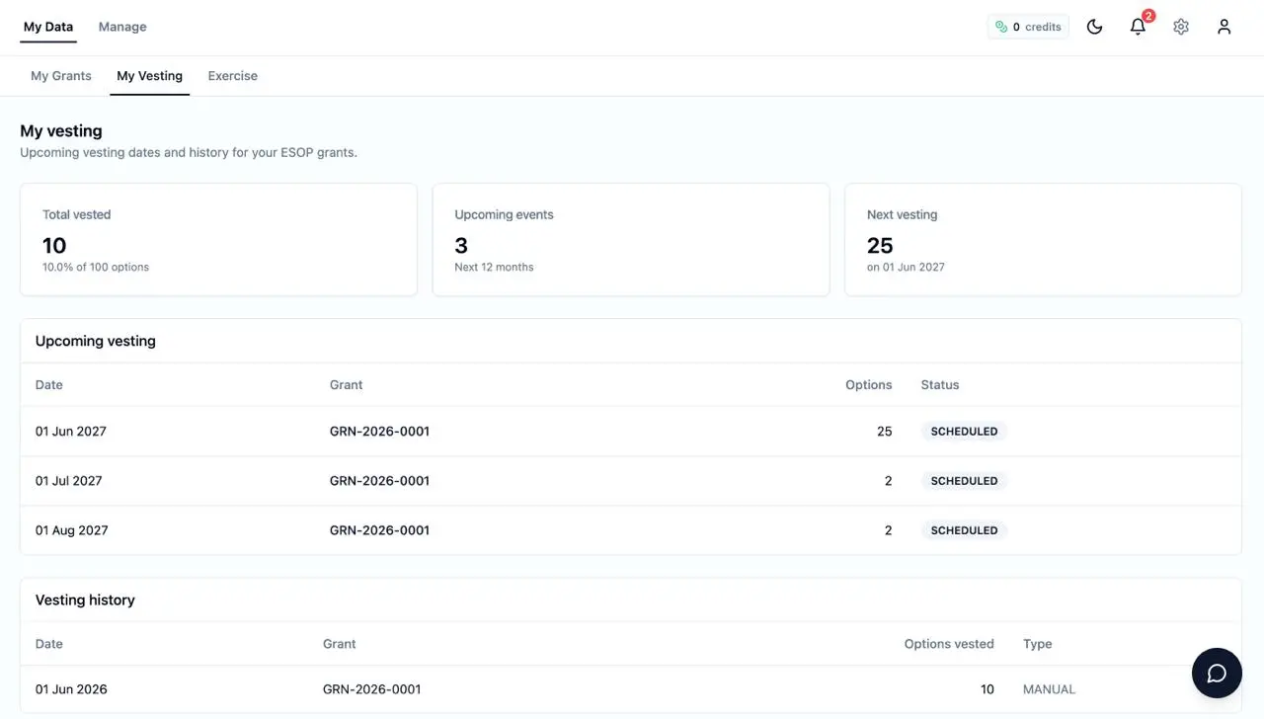This screenshot has width=1264, height=719.
Task: Open user profile icon
Action: click(x=1224, y=27)
